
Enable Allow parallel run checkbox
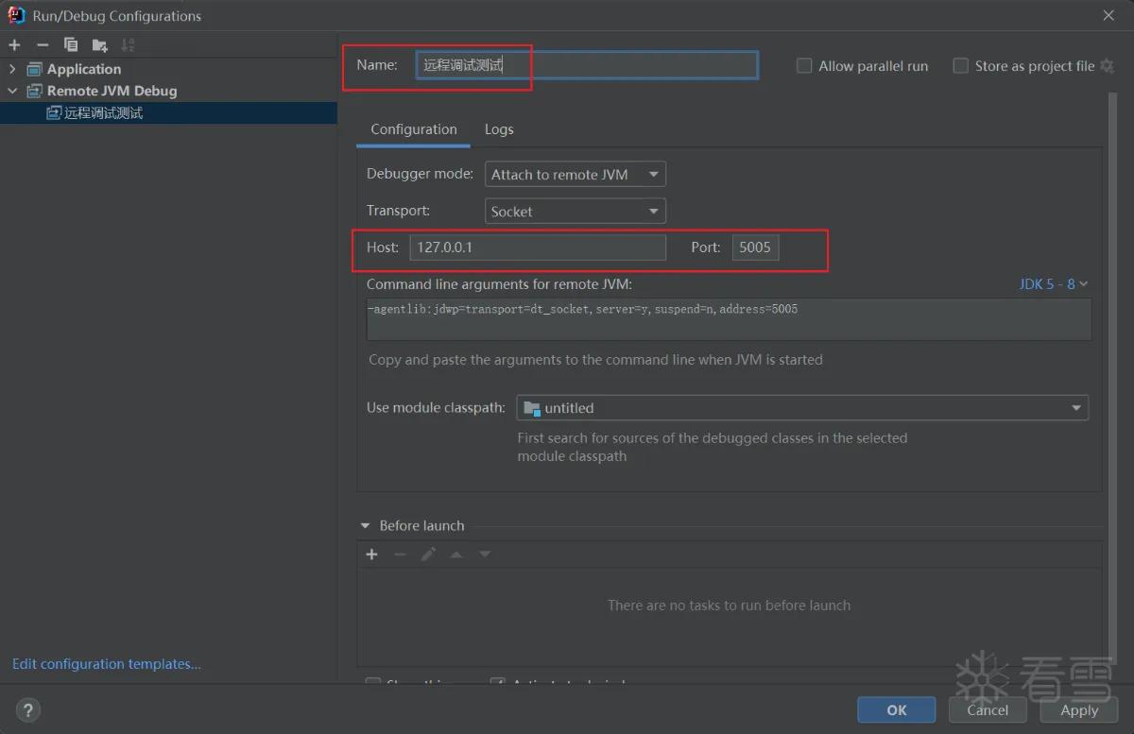pos(804,66)
